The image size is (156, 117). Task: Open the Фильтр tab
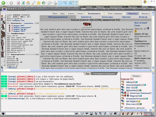143,17
